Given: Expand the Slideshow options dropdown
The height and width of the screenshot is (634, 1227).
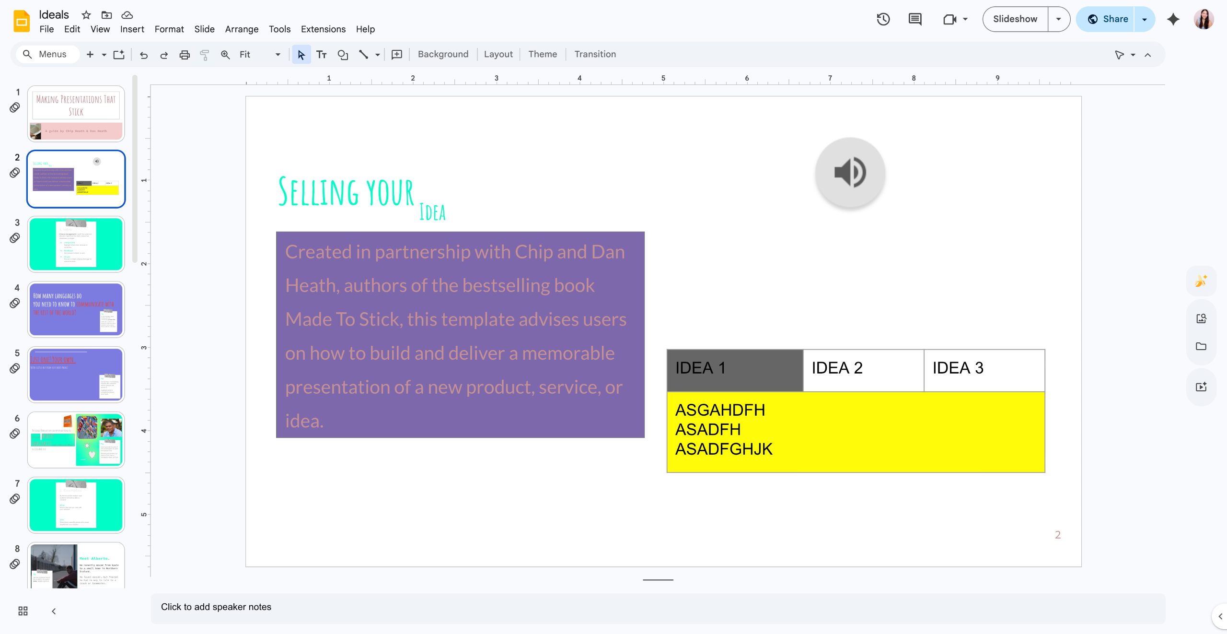Looking at the screenshot, I should [x=1059, y=19].
